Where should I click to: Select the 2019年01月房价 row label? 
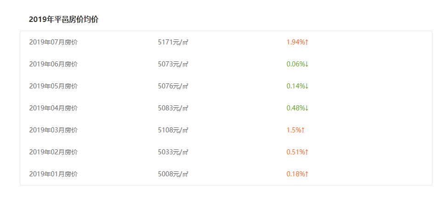point(53,174)
